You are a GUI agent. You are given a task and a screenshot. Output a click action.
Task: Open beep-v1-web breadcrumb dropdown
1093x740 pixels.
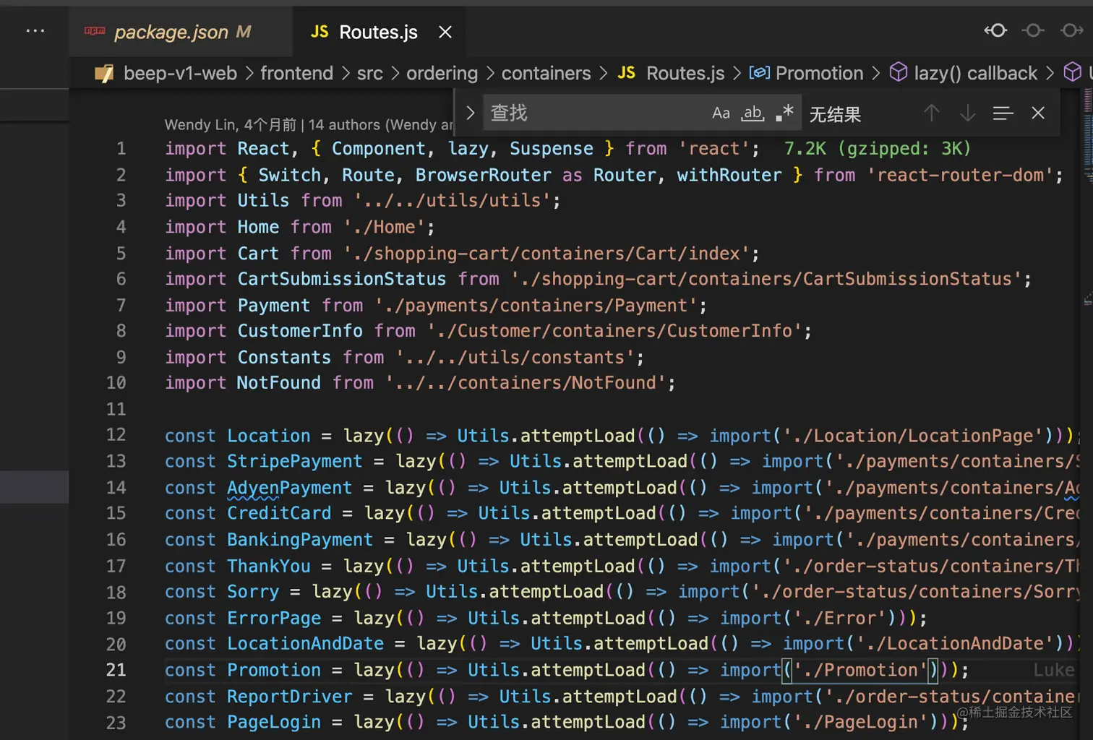(180, 73)
